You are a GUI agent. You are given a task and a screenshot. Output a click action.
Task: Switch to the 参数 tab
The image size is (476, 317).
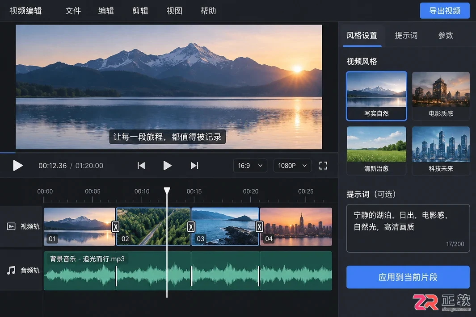click(445, 35)
